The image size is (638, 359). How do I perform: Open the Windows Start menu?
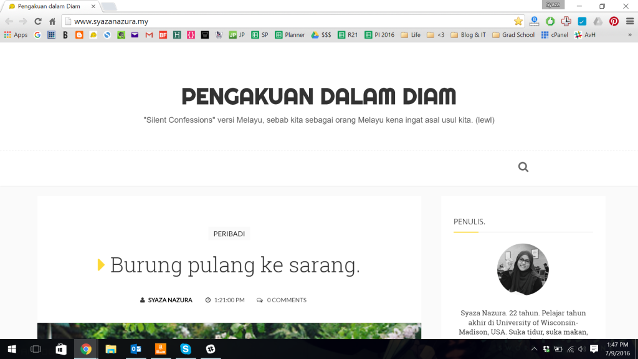(x=12, y=349)
